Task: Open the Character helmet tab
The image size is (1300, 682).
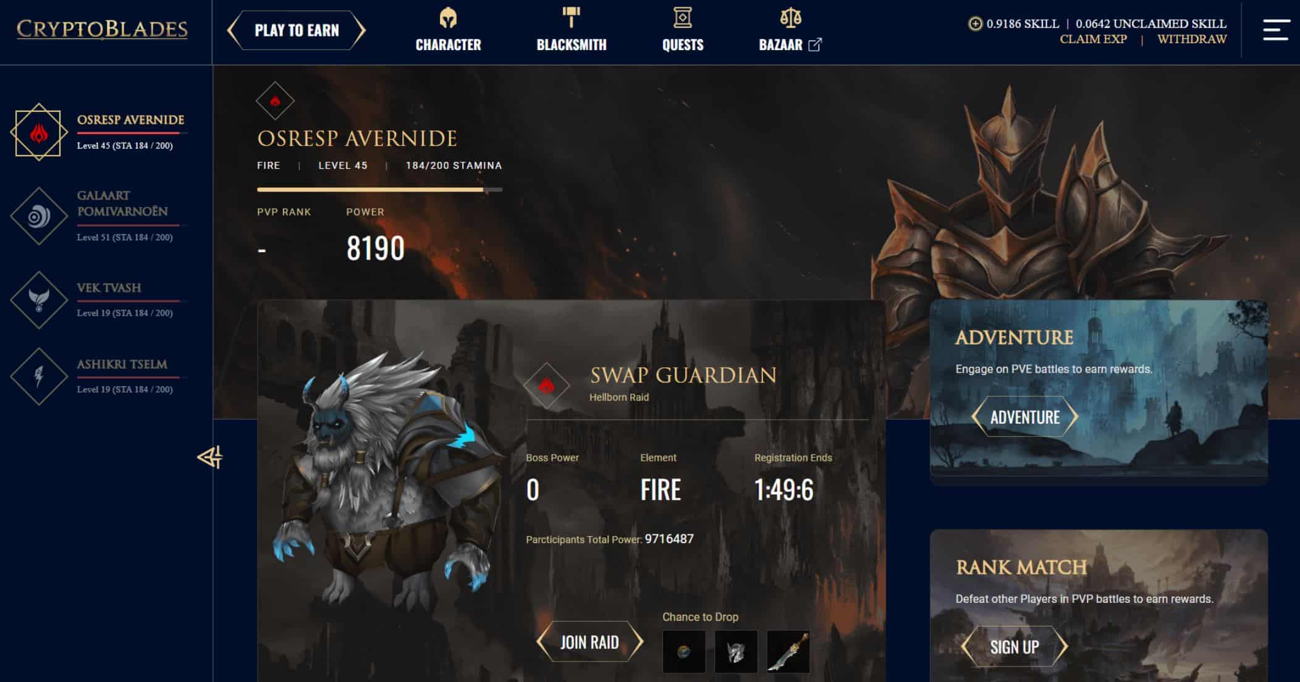Action: (x=448, y=30)
